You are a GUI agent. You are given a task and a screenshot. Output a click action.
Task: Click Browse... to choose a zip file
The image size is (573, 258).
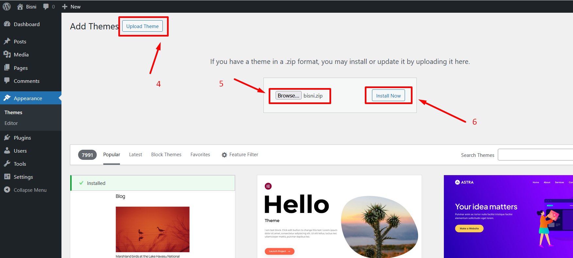[x=288, y=96]
